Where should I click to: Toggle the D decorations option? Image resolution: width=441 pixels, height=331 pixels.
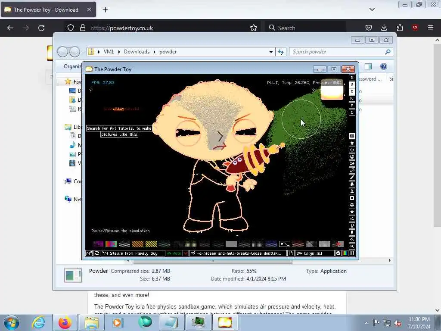coord(352,92)
